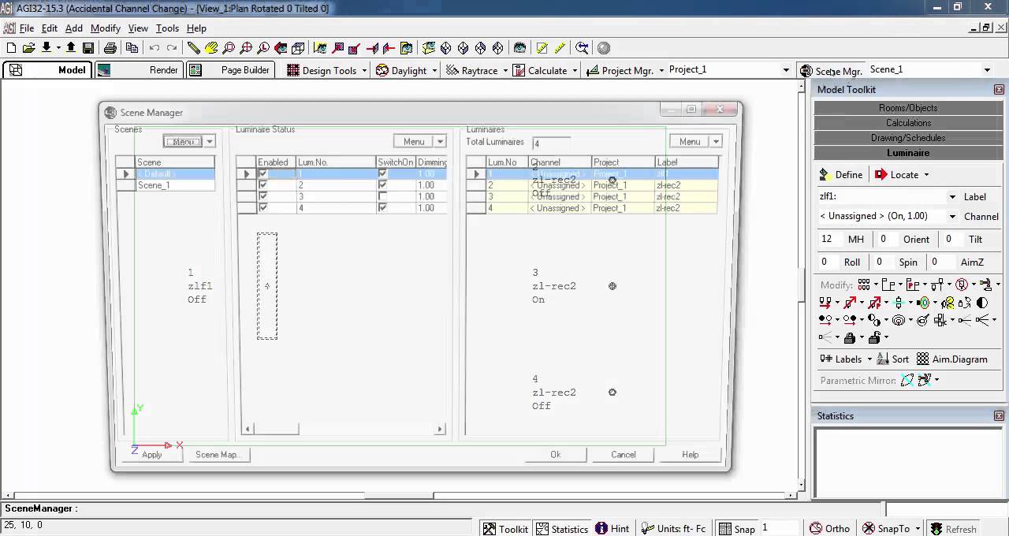Click Apply in Scene Manager
The width and height of the screenshot is (1009, 536).
[152, 455]
